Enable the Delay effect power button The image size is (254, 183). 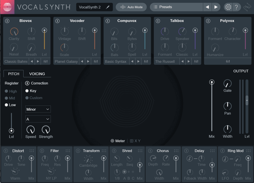(x=187, y=151)
